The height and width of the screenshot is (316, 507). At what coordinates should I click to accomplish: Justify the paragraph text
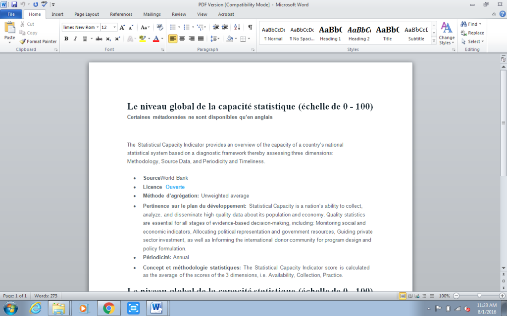coord(201,39)
